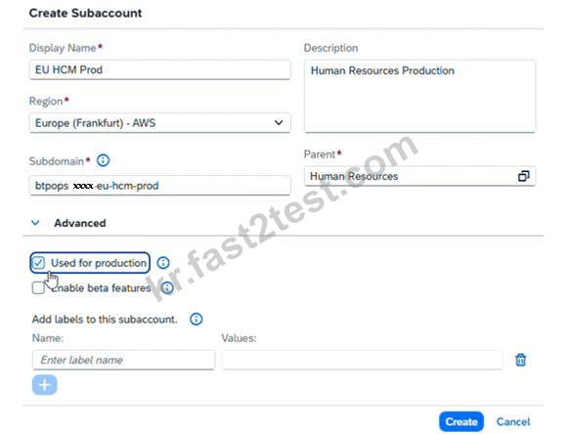Select the Human Resources parent field
The width and height of the screenshot is (570, 434).
(419, 176)
